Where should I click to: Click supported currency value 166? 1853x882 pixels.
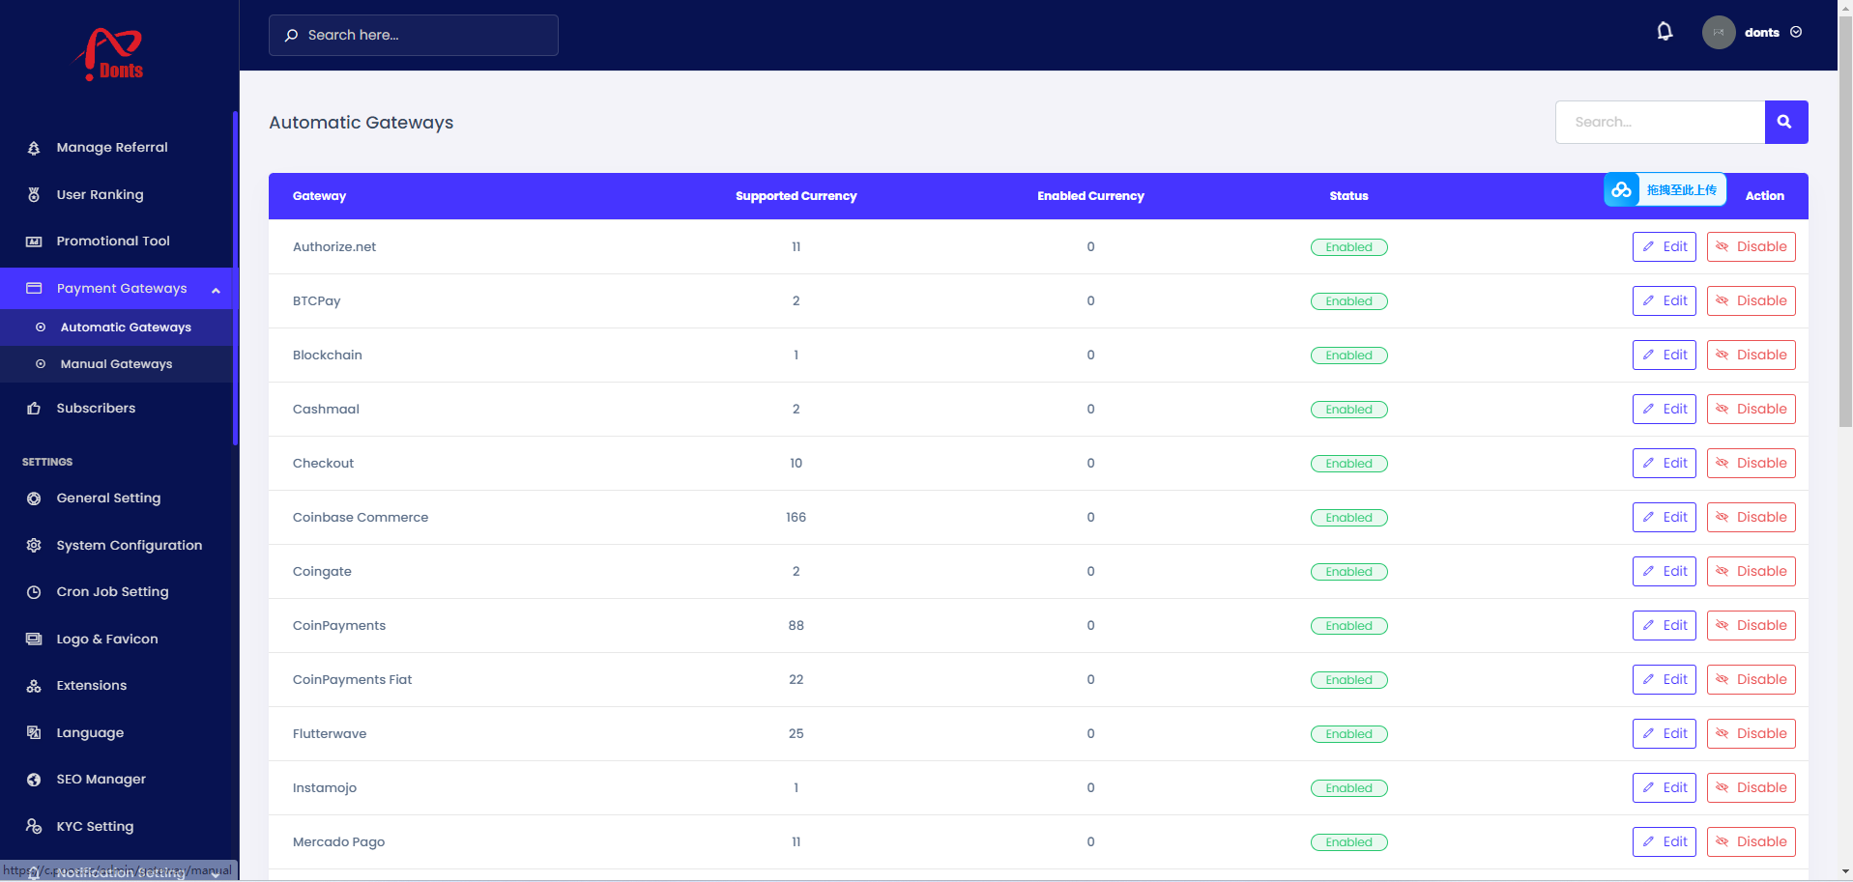796,517
